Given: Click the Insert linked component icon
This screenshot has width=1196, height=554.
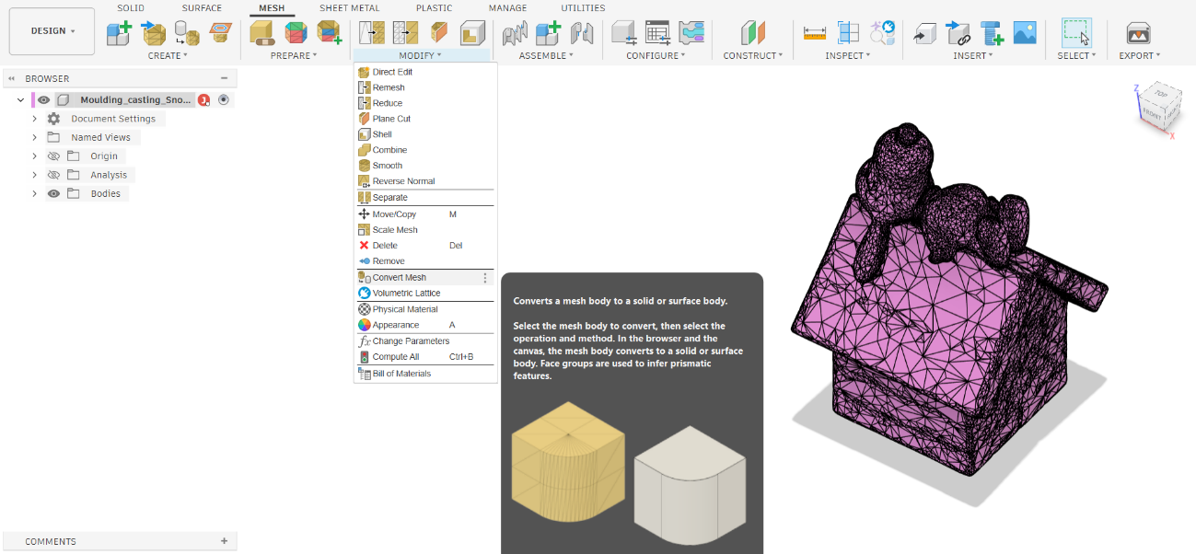Looking at the screenshot, I should [958, 33].
